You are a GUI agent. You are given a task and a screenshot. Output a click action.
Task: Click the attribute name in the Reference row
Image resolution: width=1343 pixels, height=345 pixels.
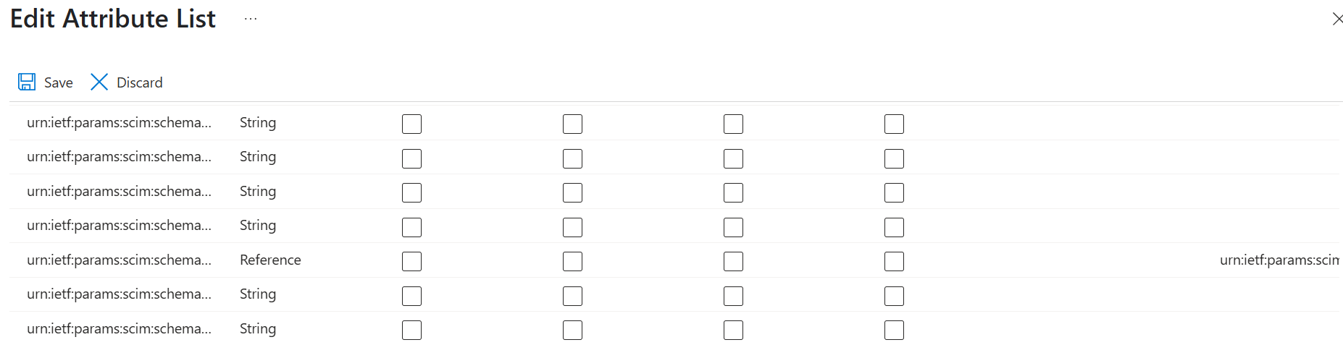pos(119,260)
